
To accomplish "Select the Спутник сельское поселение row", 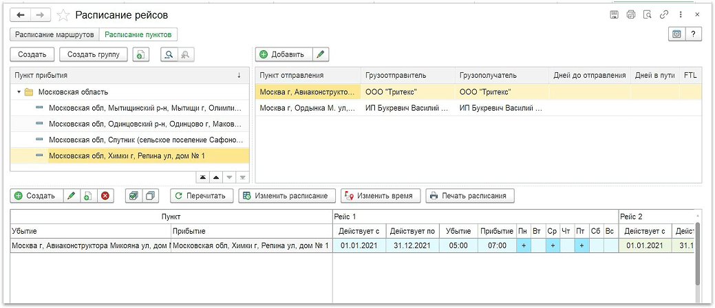I will coord(129,140).
